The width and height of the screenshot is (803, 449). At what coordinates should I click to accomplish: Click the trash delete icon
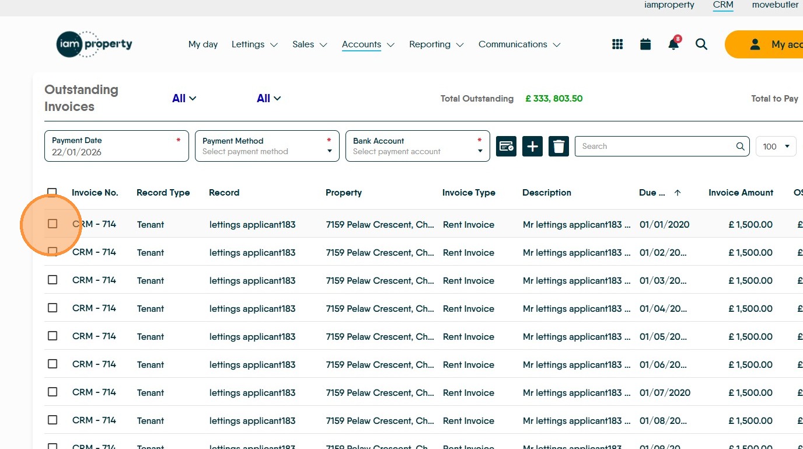click(558, 146)
